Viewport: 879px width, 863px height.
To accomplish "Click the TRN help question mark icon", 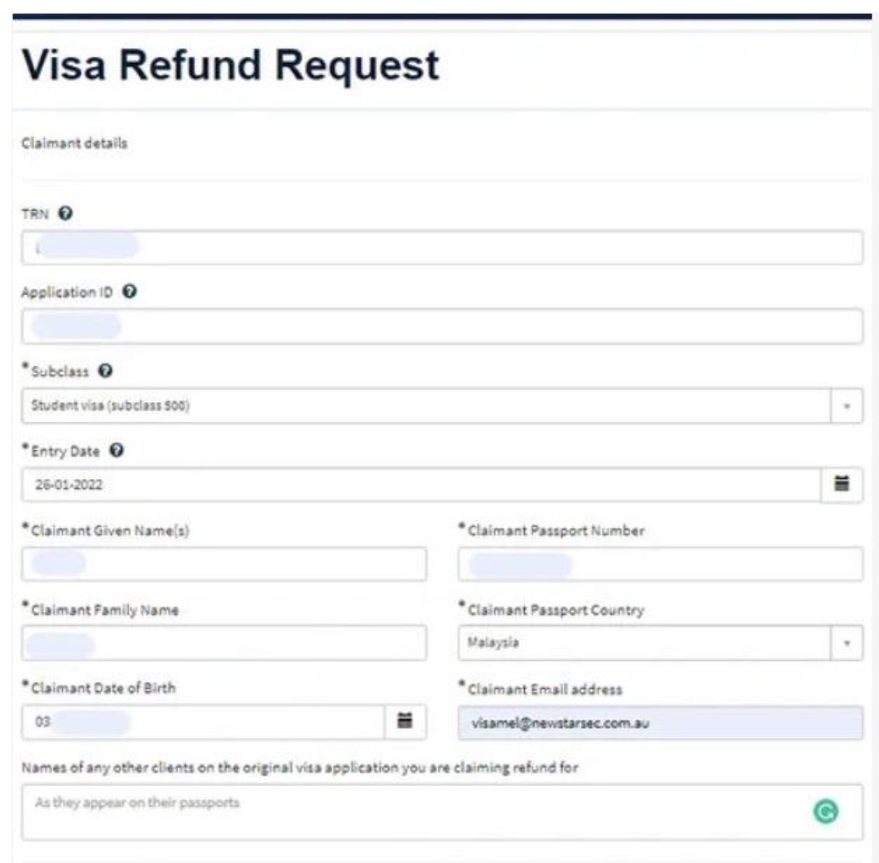I will tap(66, 213).
